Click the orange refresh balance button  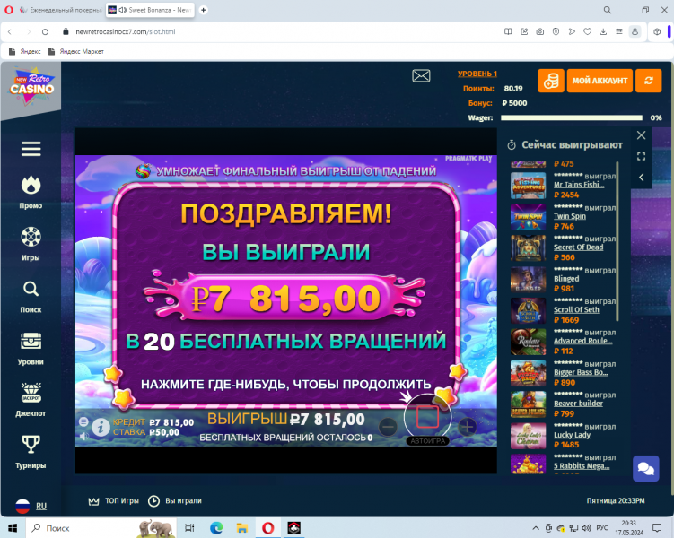(648, 81)
